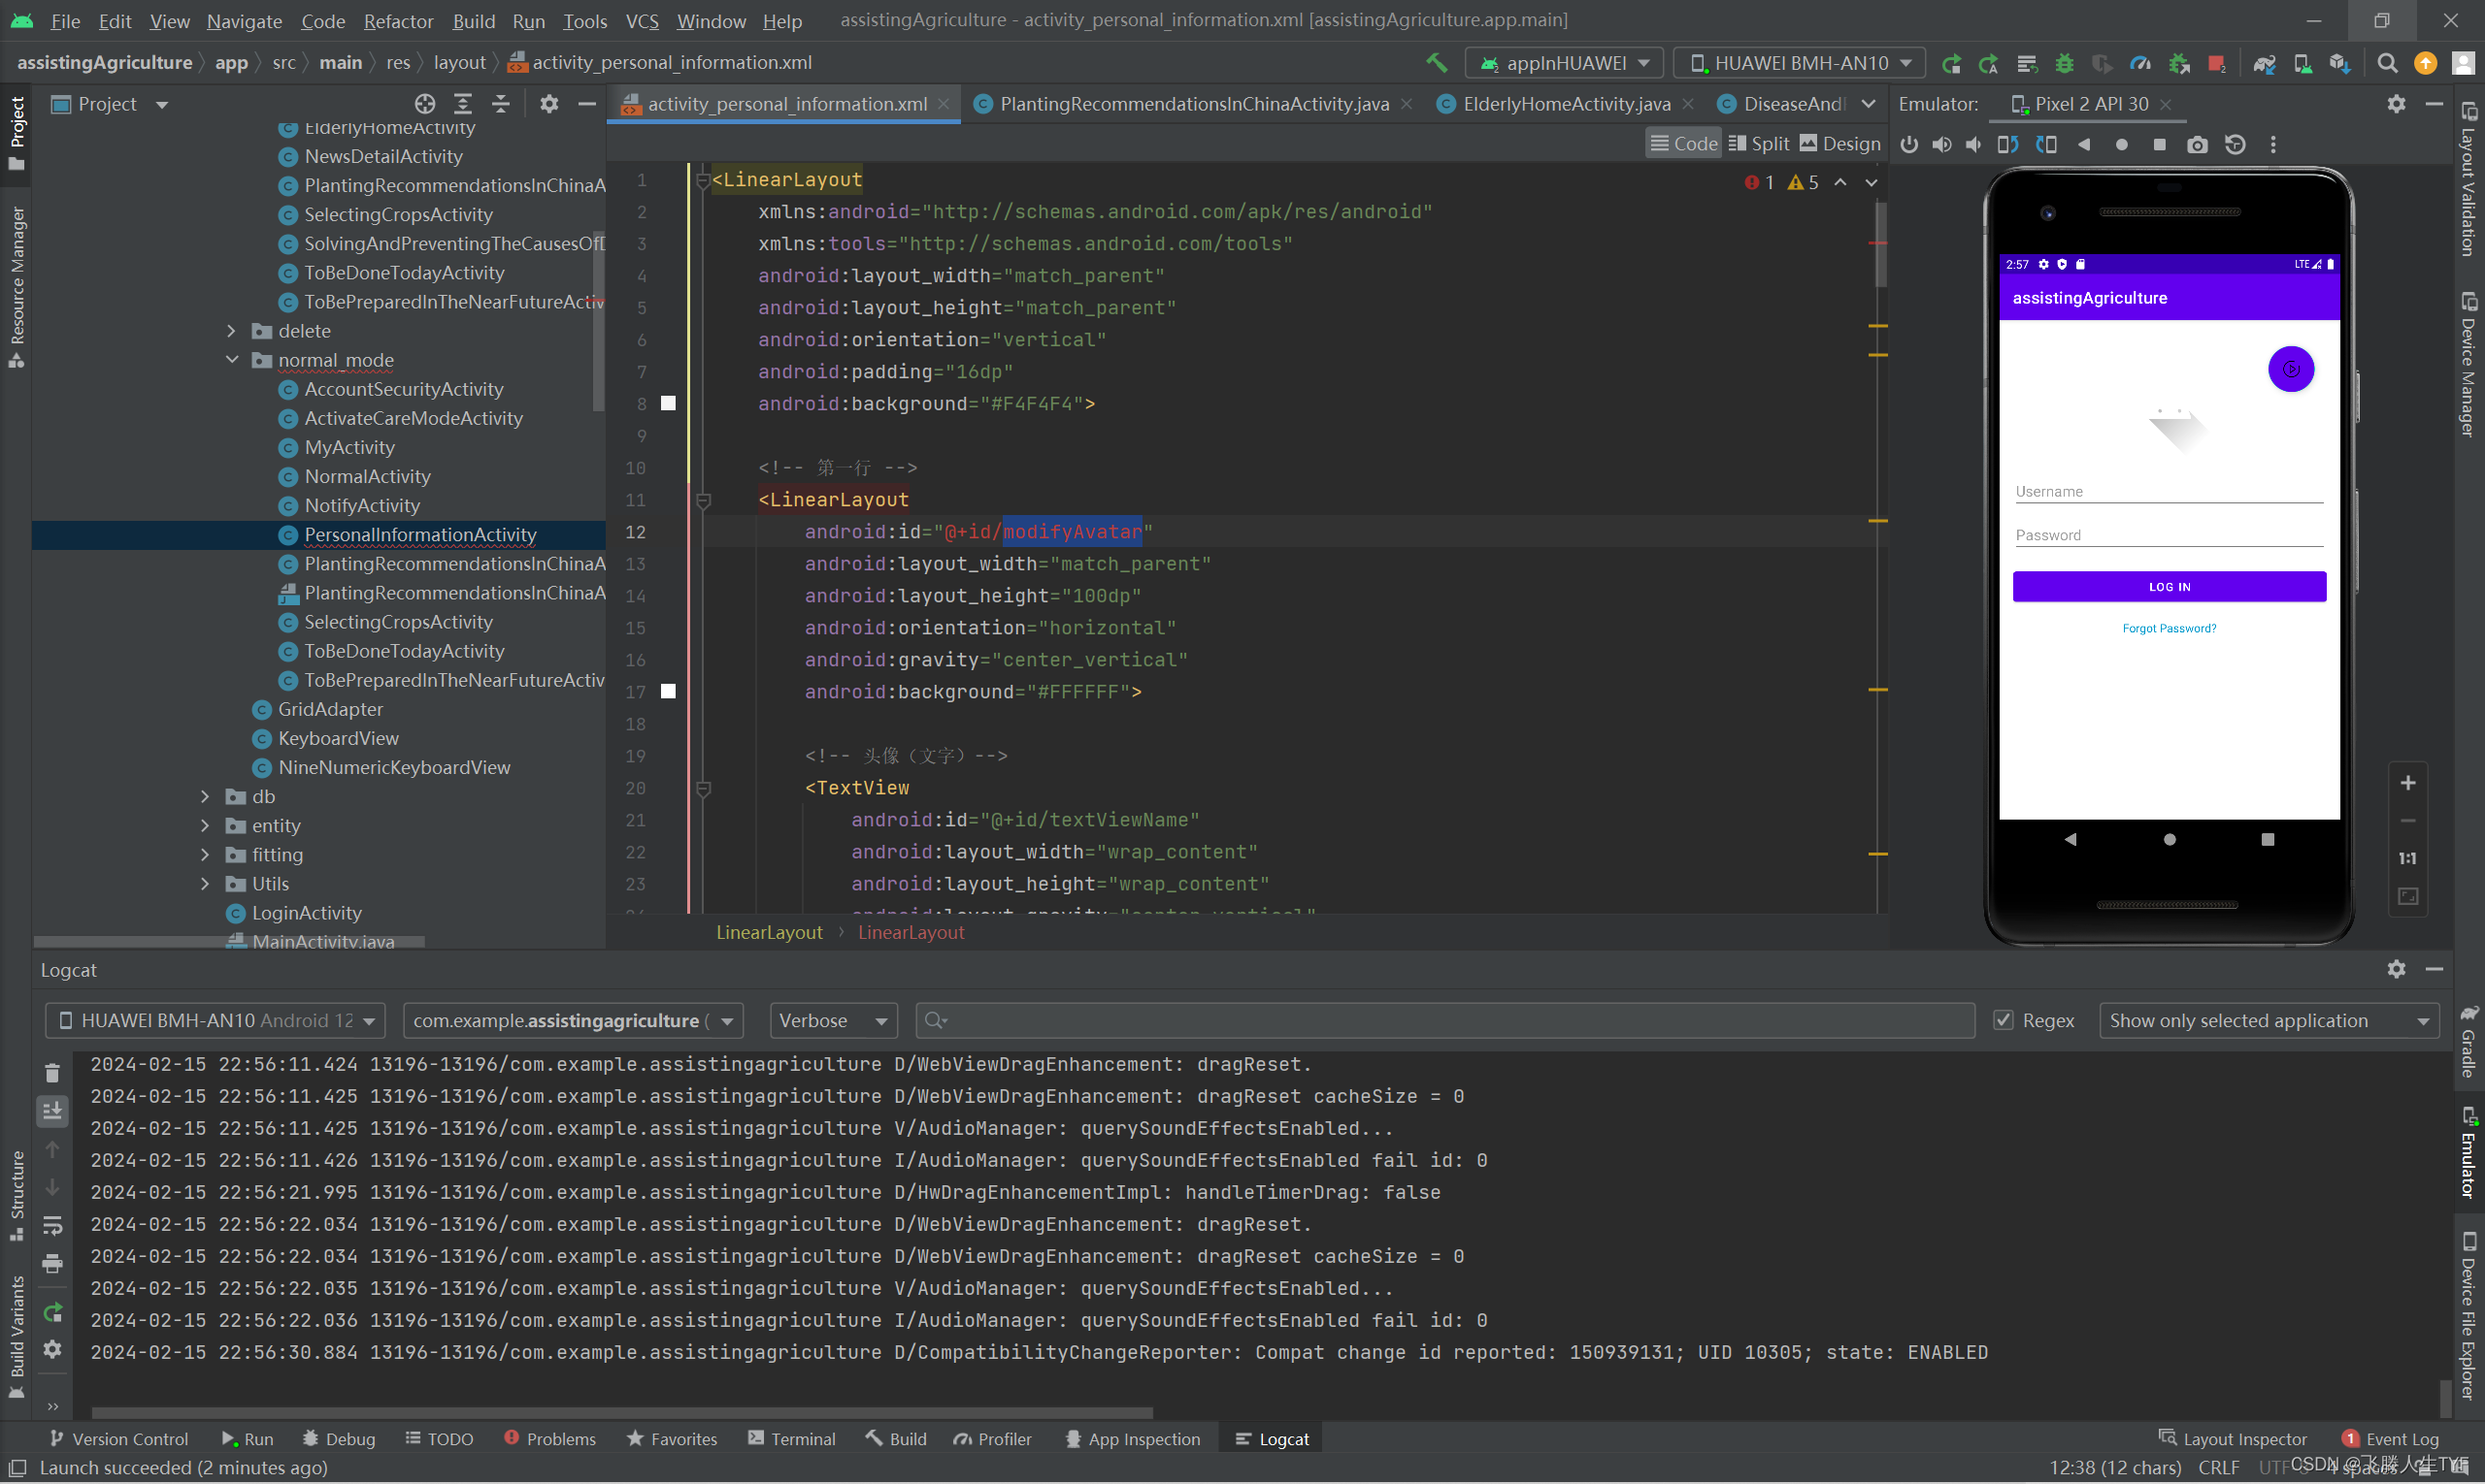Screen dimensions: 2485x1484
Task: Click Select Opened File target icon
Action: [424, 104]
